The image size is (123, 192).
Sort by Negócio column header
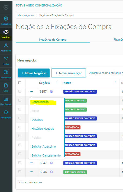click(x=44, y=83)
